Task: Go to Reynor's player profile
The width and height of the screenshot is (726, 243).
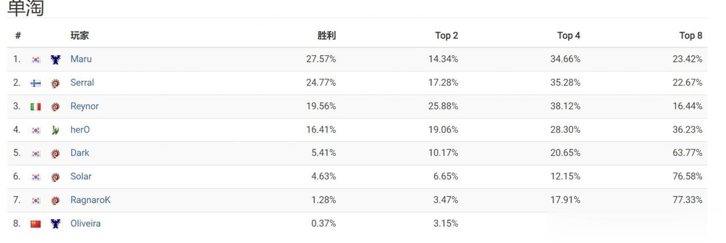Action: [x=84, y=106]
